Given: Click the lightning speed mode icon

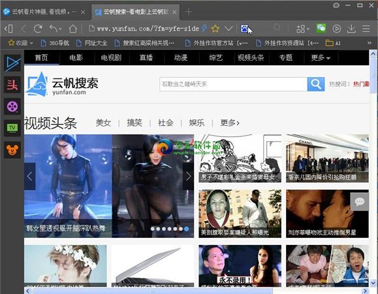Looking at the screenshot, I should 204,29.
